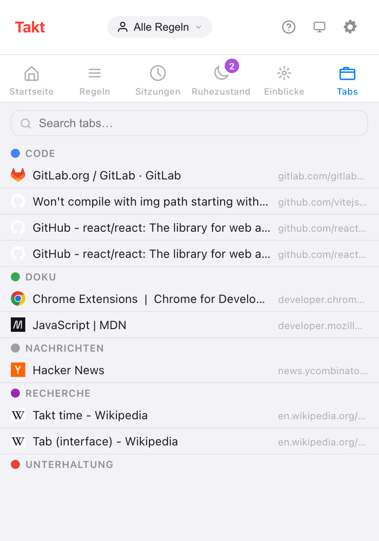The width and height of the screenshot is (379, 541).
Task: Click the purple badge showing 2
Action: (232, 66)
